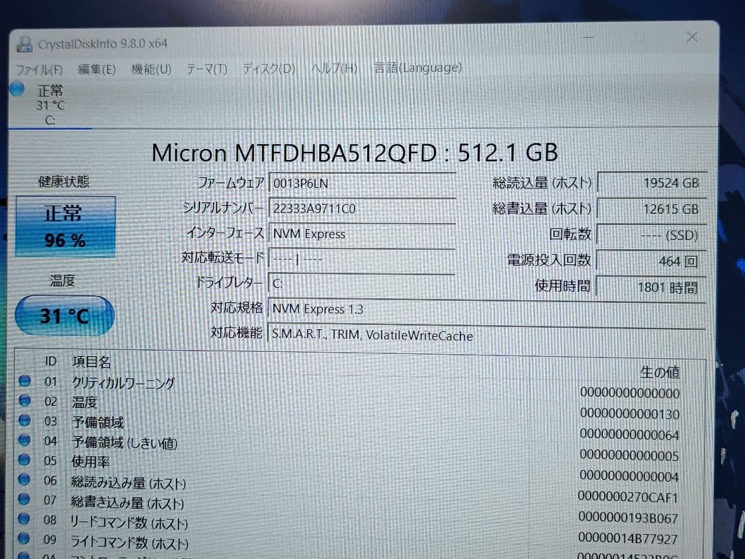The image size is (745, 559).
Task: Select the C: drive tab showing 31 °C
Action: pos(50,105)
